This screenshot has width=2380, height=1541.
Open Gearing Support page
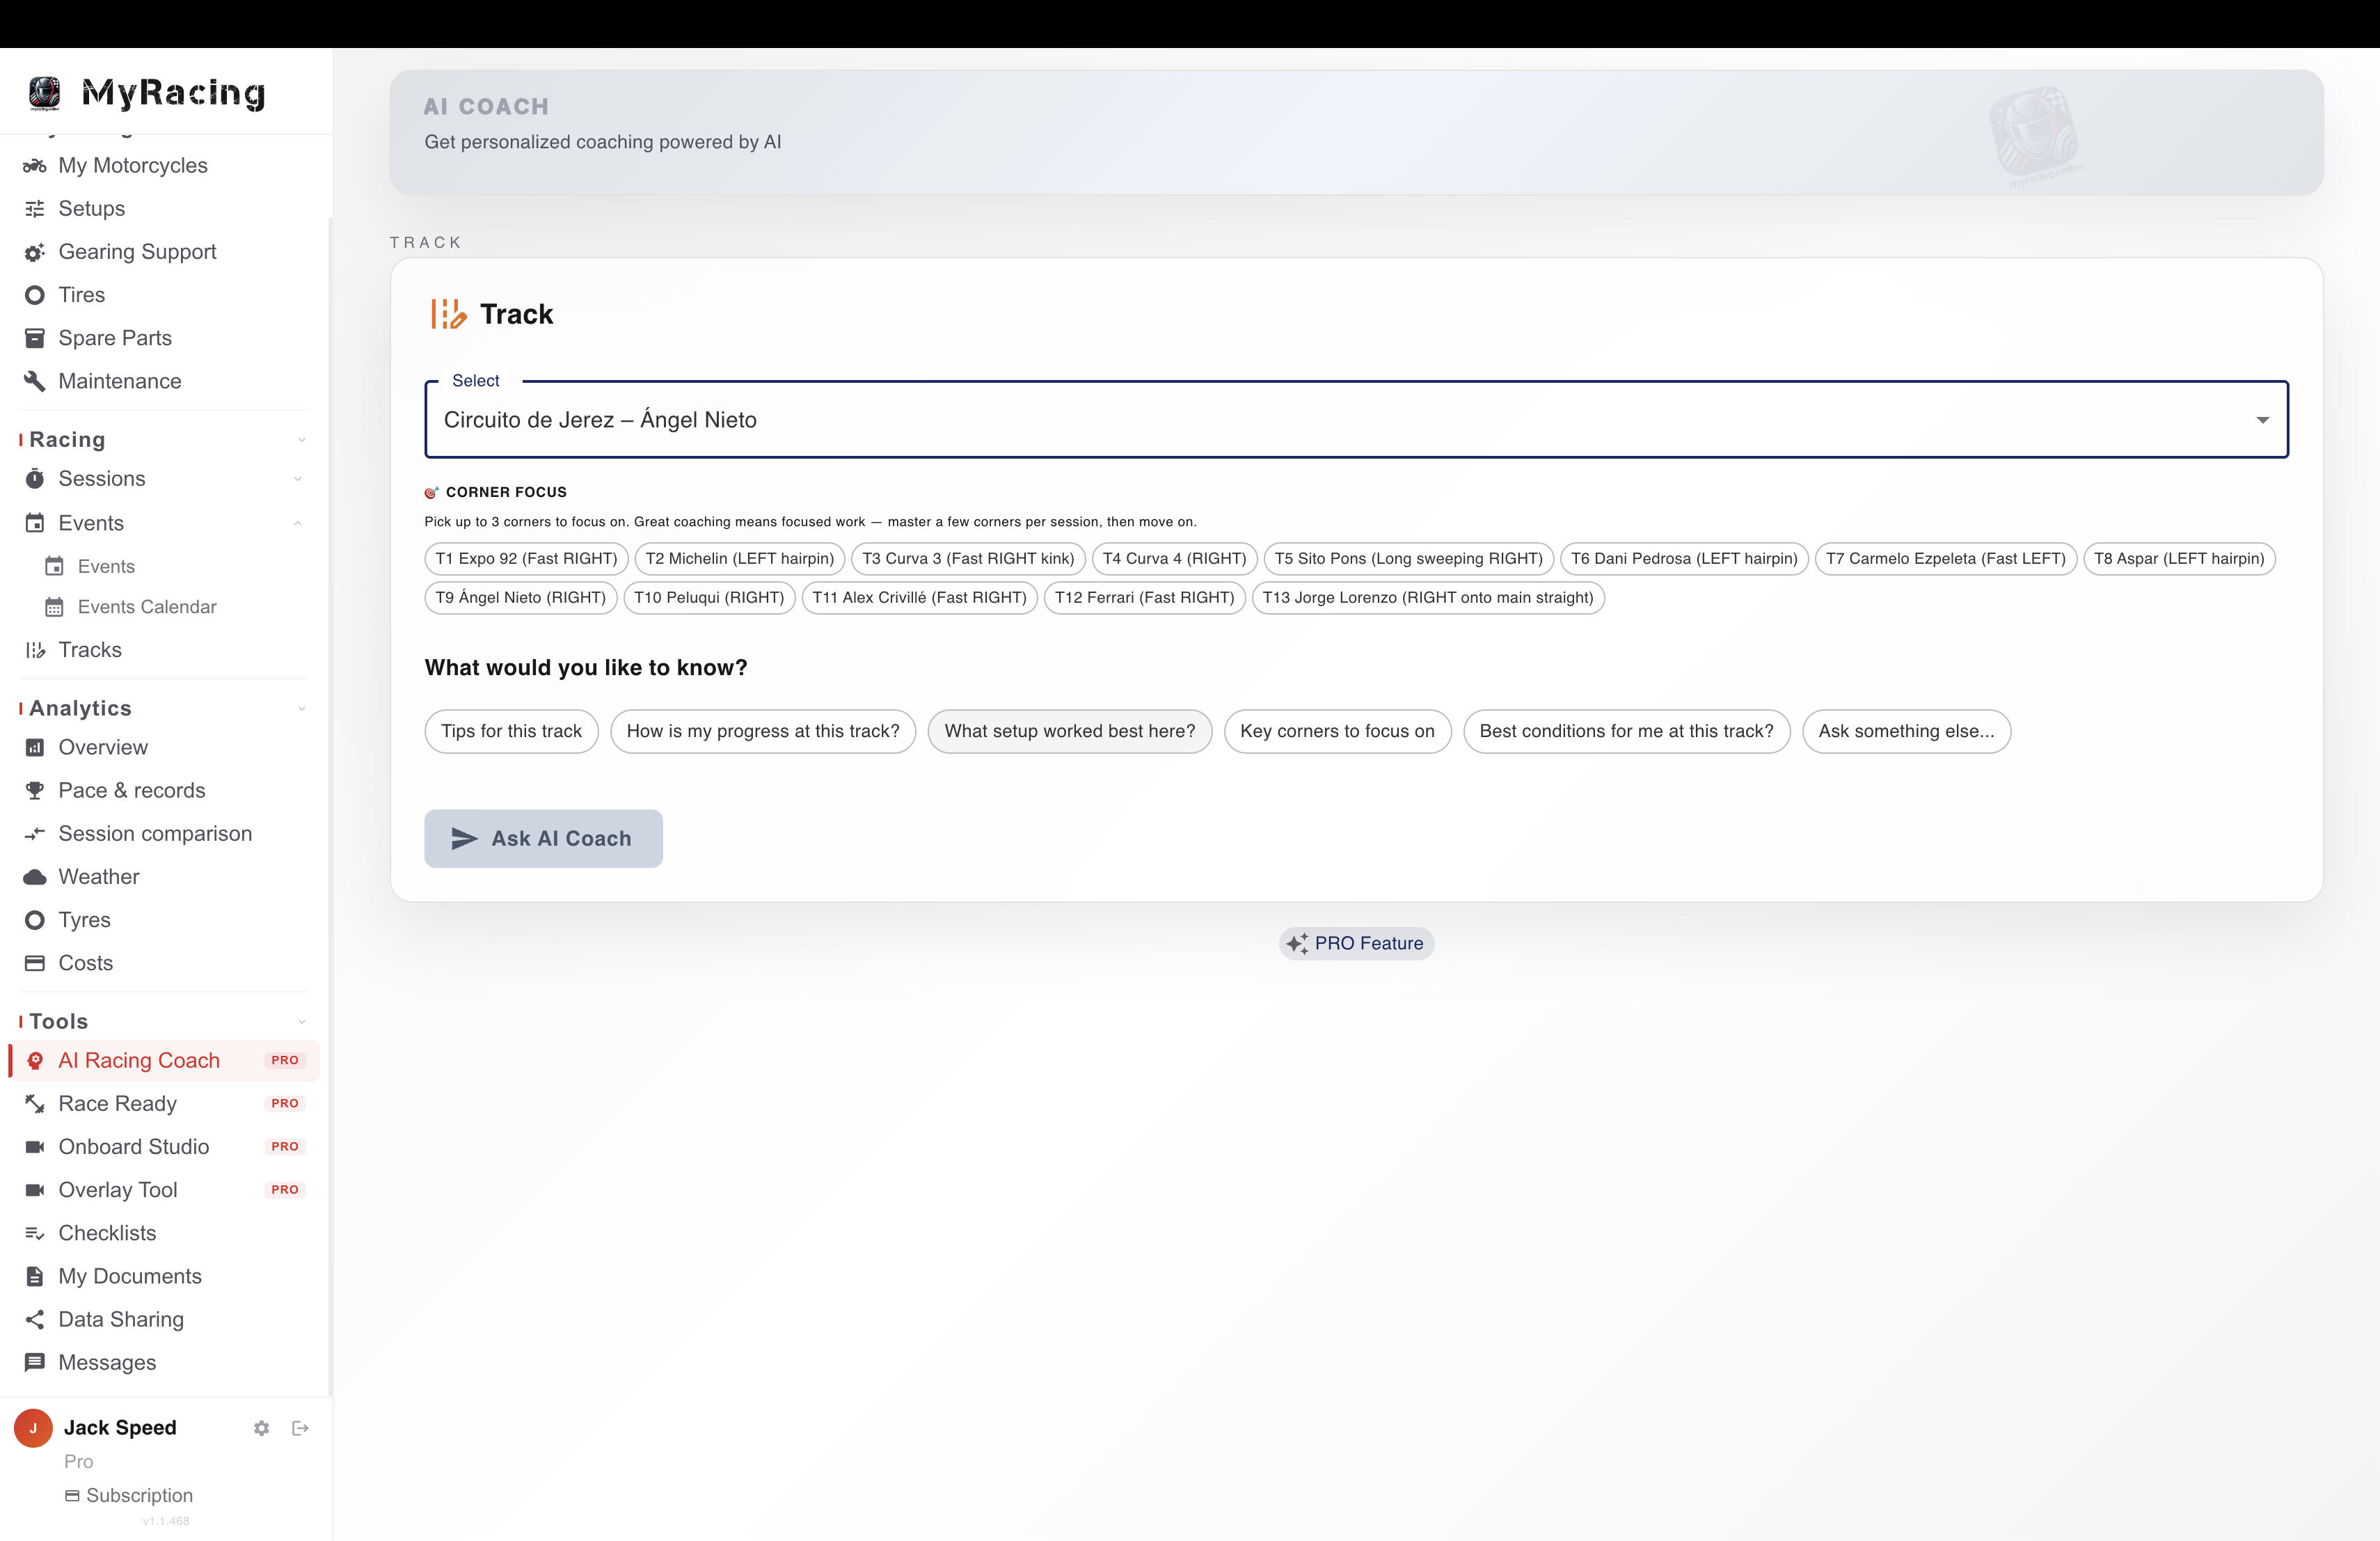pyautogui.click(x=137, y=252)
